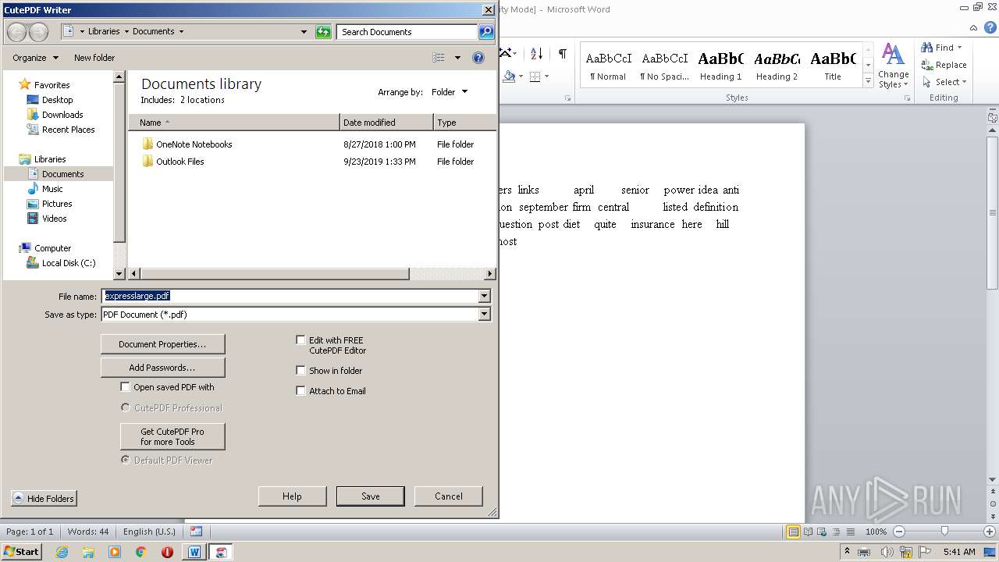This screenshot has width=999, height=562.
Task: Click the Word zoom slider handle
Action: click(x=944, y=532)
